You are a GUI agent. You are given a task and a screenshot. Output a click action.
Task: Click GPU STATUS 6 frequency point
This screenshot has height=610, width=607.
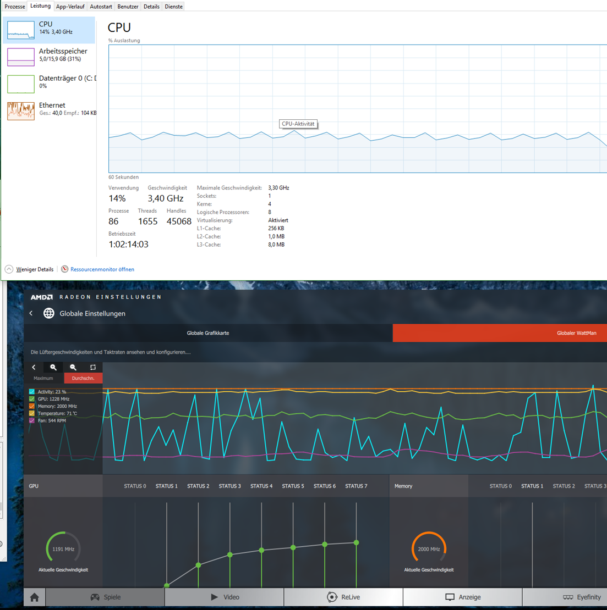coord(325,544)
